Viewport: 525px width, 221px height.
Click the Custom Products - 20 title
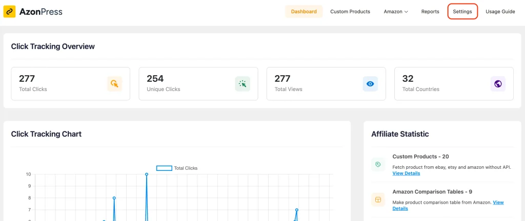[x=420, y=157]
